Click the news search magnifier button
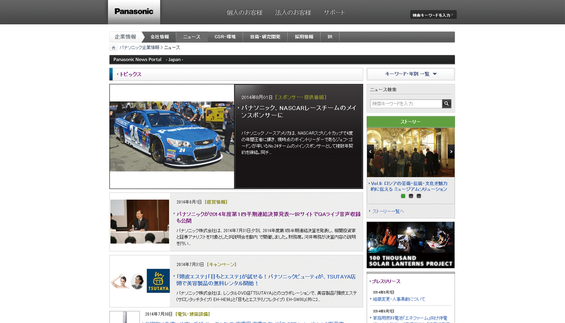The width and height of the screenshot is (565, 323). coord(446,104)
